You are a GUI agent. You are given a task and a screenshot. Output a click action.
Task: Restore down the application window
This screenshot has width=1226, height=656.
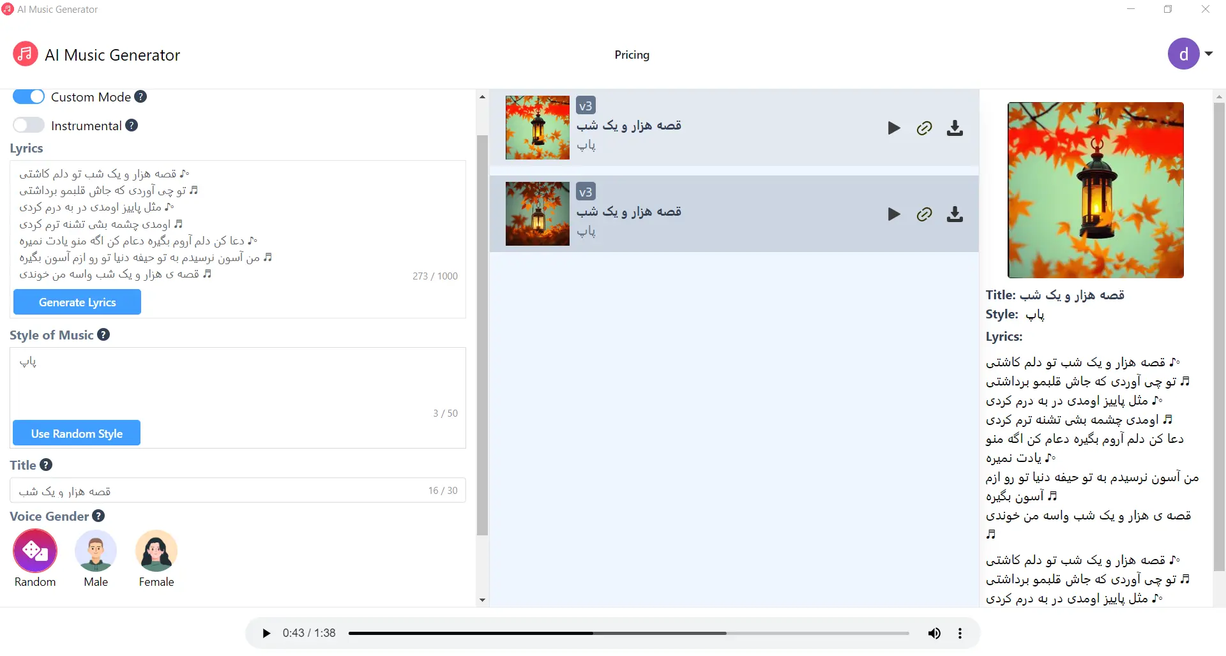(x=1168, y=9)
